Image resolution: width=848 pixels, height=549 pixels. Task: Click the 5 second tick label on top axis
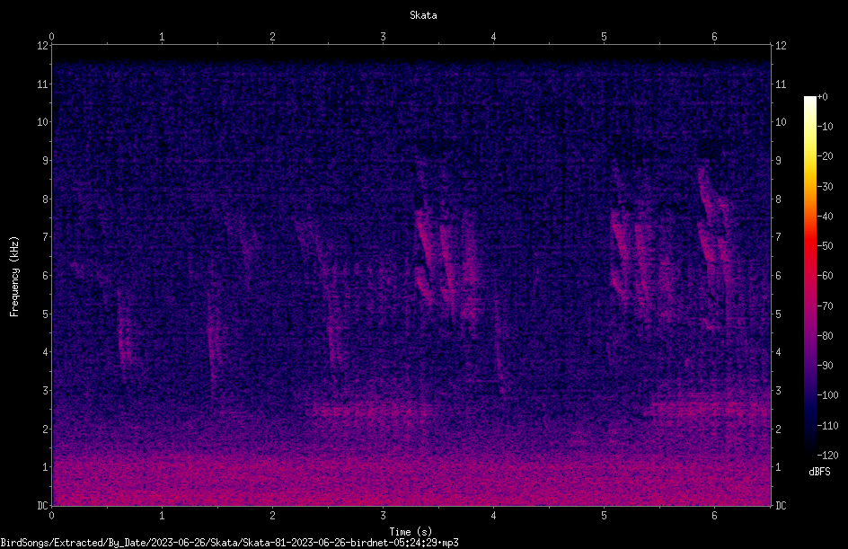click(x=604, y=37)
